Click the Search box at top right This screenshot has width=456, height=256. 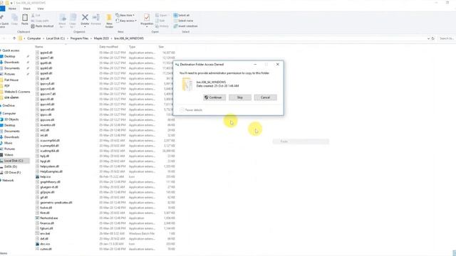click(x=447, y=38)
